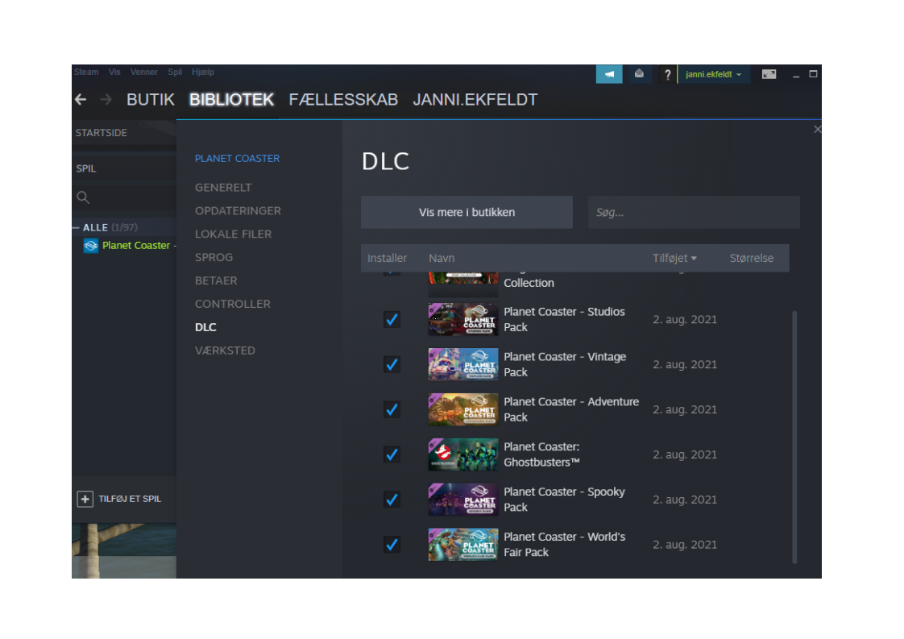Select the OPDATERINGER settings section
Screen dimensions: 904x639
[x=238, y=211]
